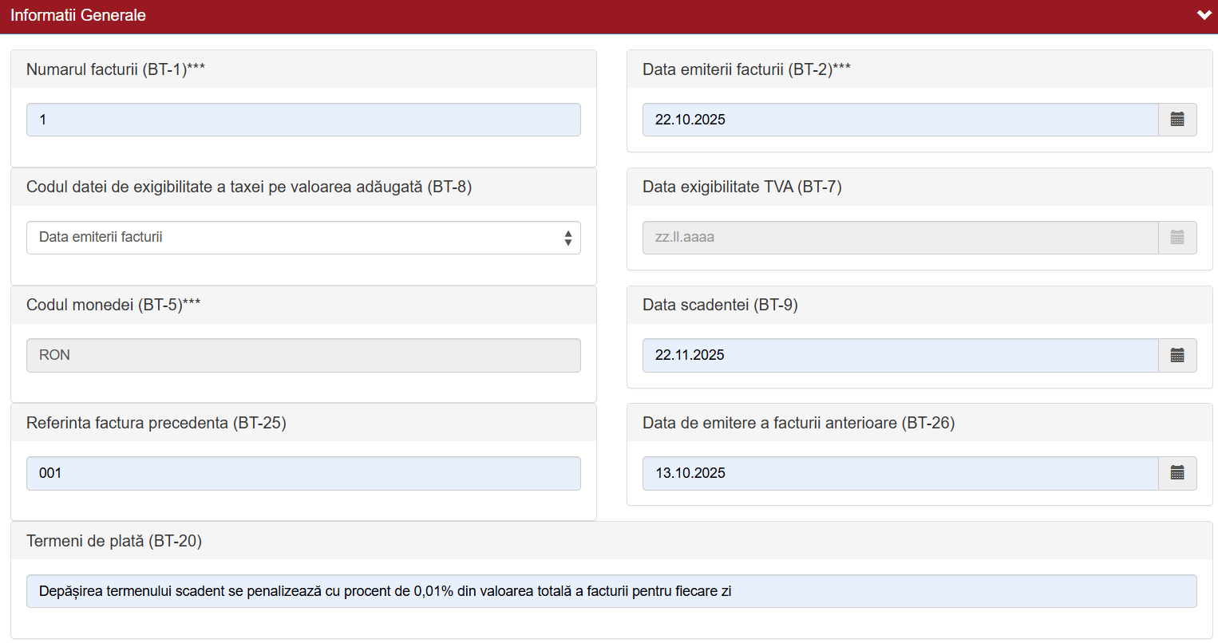
Task: Open calendar picker for Data emiterii facturii
Action: tap(1177, 120)
